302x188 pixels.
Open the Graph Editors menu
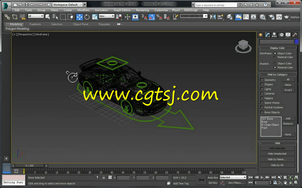[x=122, y=10]
